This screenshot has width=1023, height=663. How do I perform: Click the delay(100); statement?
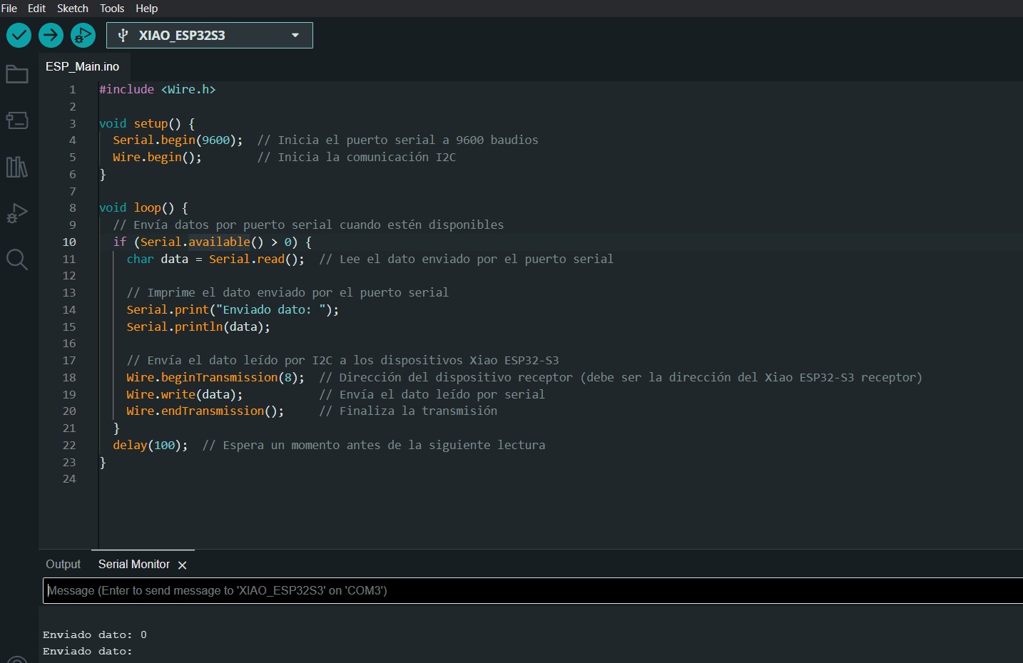point(150,445)
